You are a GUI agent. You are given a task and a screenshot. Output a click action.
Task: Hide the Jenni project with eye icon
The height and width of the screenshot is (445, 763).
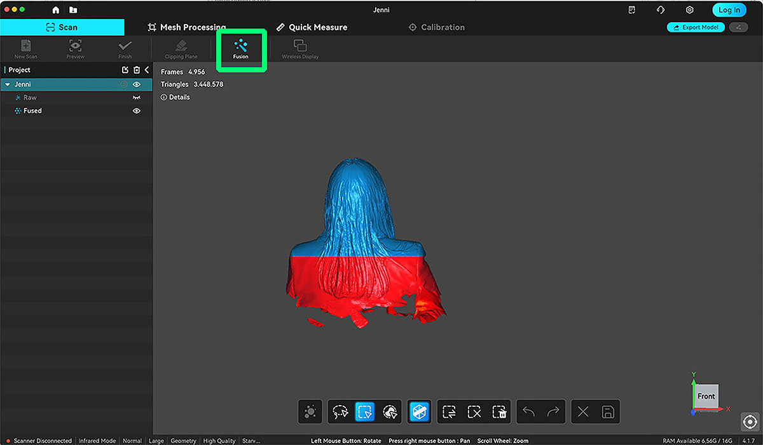136,84
